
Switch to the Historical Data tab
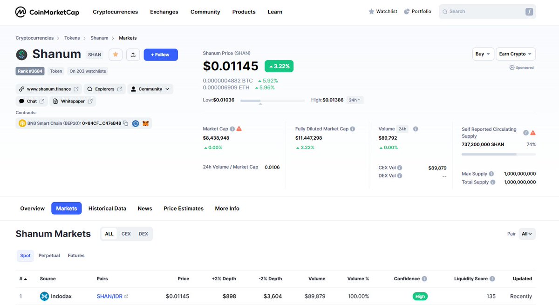(107, 209)
